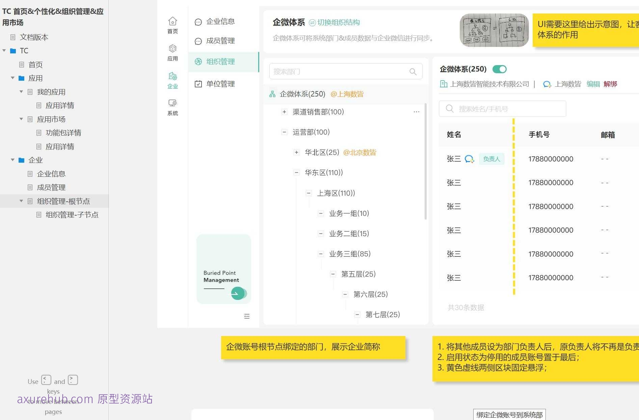This screenshot has width=639, height=420.
Task: Open the 首页 home icon in sidebar
Action: coord(172,22)
